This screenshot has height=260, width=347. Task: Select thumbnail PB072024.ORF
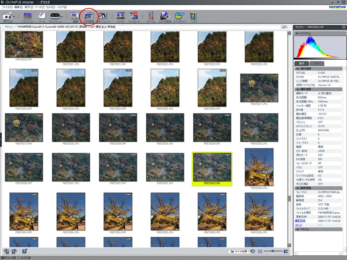pyautogui.click(x=118, y=88)
